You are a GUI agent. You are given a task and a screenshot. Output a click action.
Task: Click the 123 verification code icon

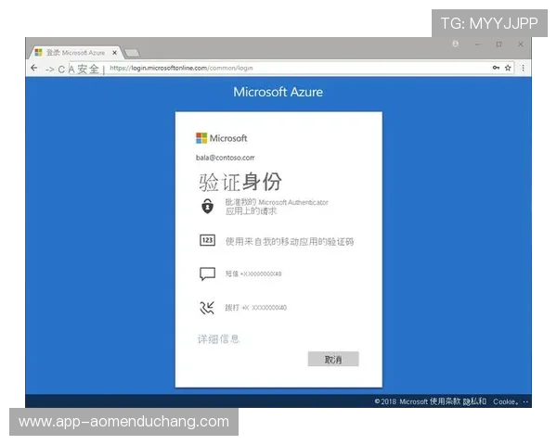[208, 241]
